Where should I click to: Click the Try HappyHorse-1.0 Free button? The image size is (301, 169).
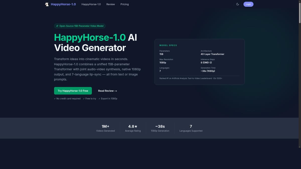(x=73, y=91)
